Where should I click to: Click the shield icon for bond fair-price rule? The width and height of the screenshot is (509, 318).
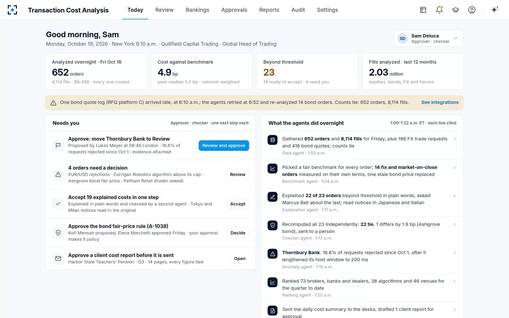(x=58, y=232)
